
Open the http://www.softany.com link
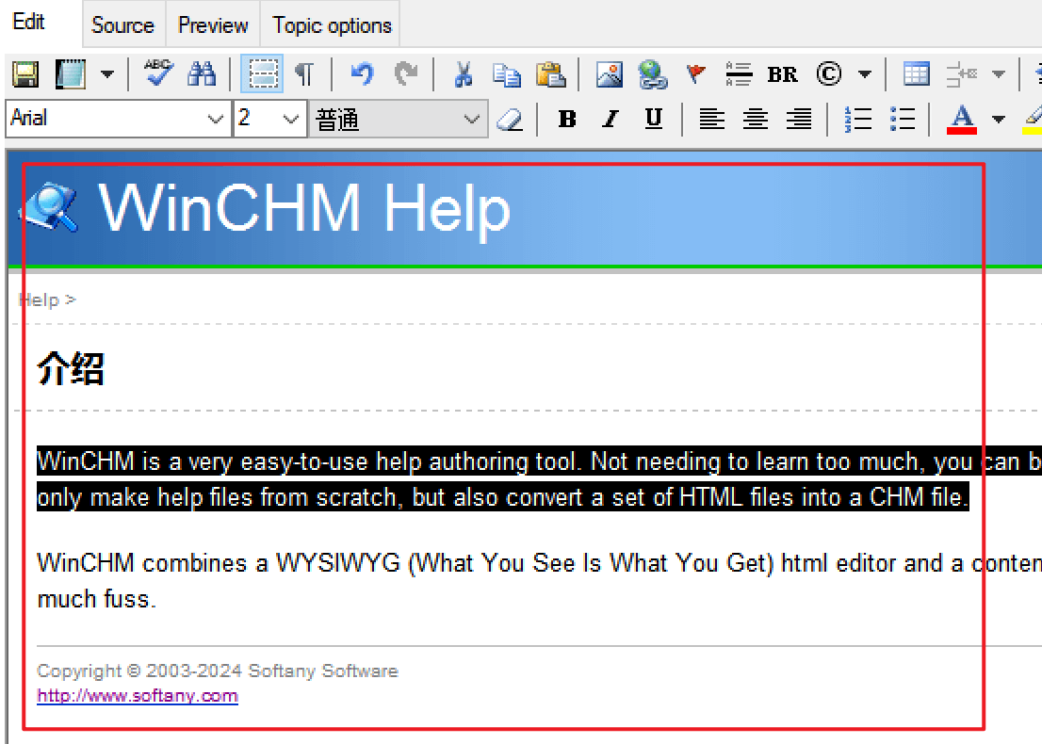click(x=137, y=696)
